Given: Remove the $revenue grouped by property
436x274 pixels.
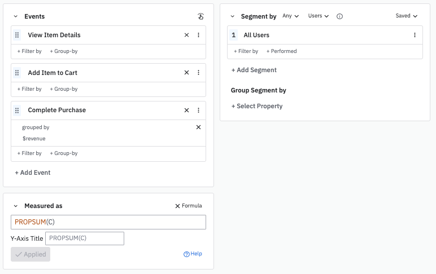Looking at the screenshot, I should point(198,127).
